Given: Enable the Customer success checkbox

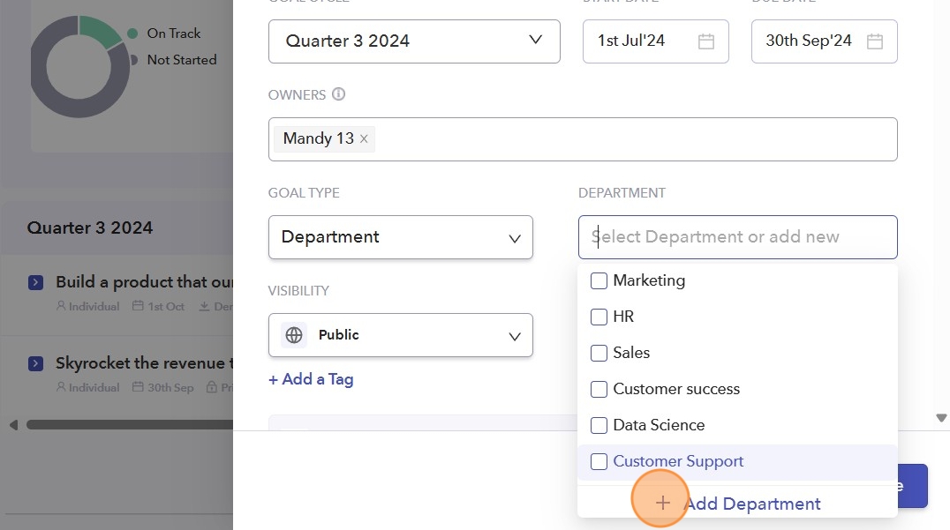Looking at the screenshot, I should (599, 389).
